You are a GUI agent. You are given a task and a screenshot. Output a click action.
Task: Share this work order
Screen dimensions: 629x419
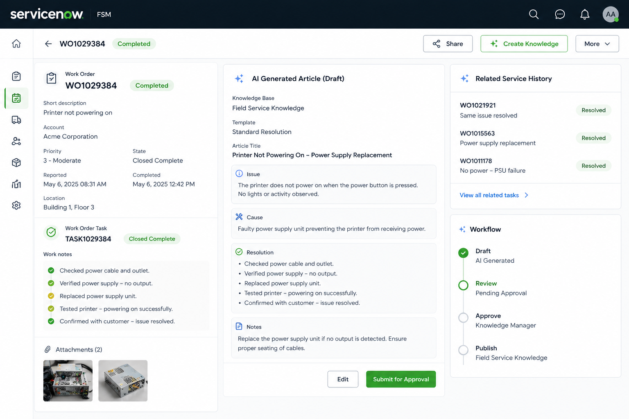(448, 44)
